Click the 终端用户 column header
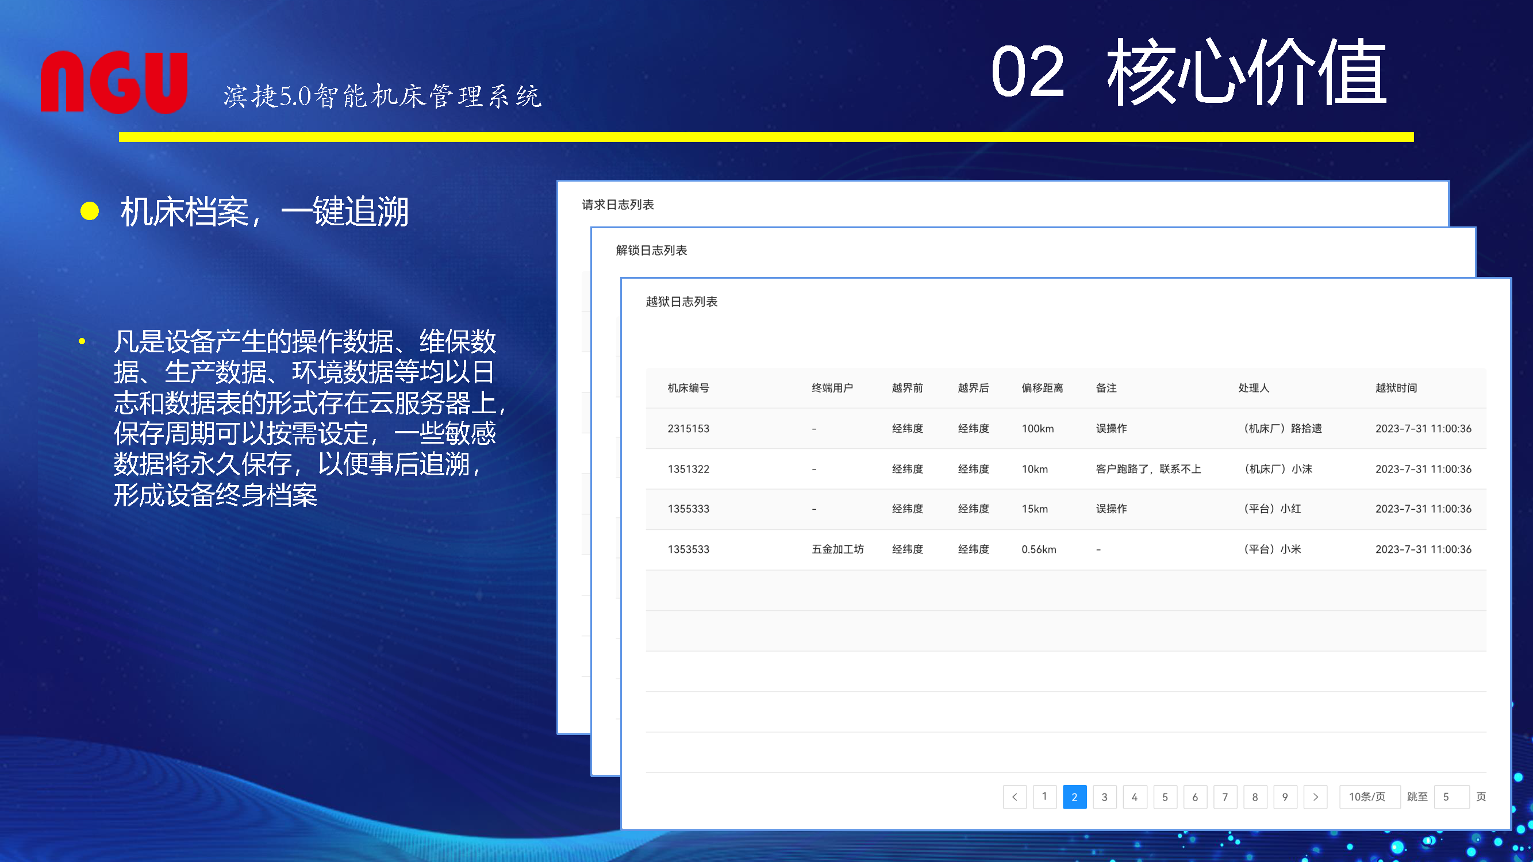Image resolution: width=1533 pixels, height=862 pixels. (832, 388)
